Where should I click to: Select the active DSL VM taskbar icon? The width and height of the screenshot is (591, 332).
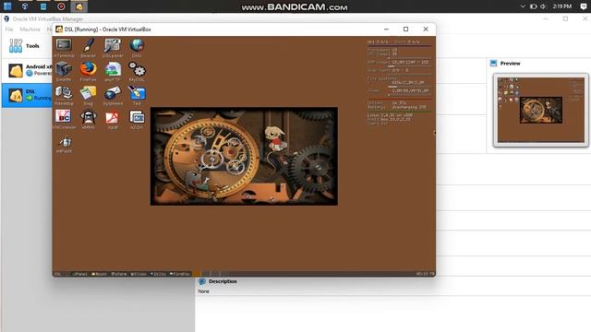[79, 6]
